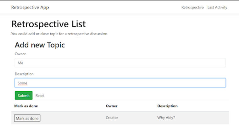
Task: Click the Description column header in table
Action: tap(167, 106)
